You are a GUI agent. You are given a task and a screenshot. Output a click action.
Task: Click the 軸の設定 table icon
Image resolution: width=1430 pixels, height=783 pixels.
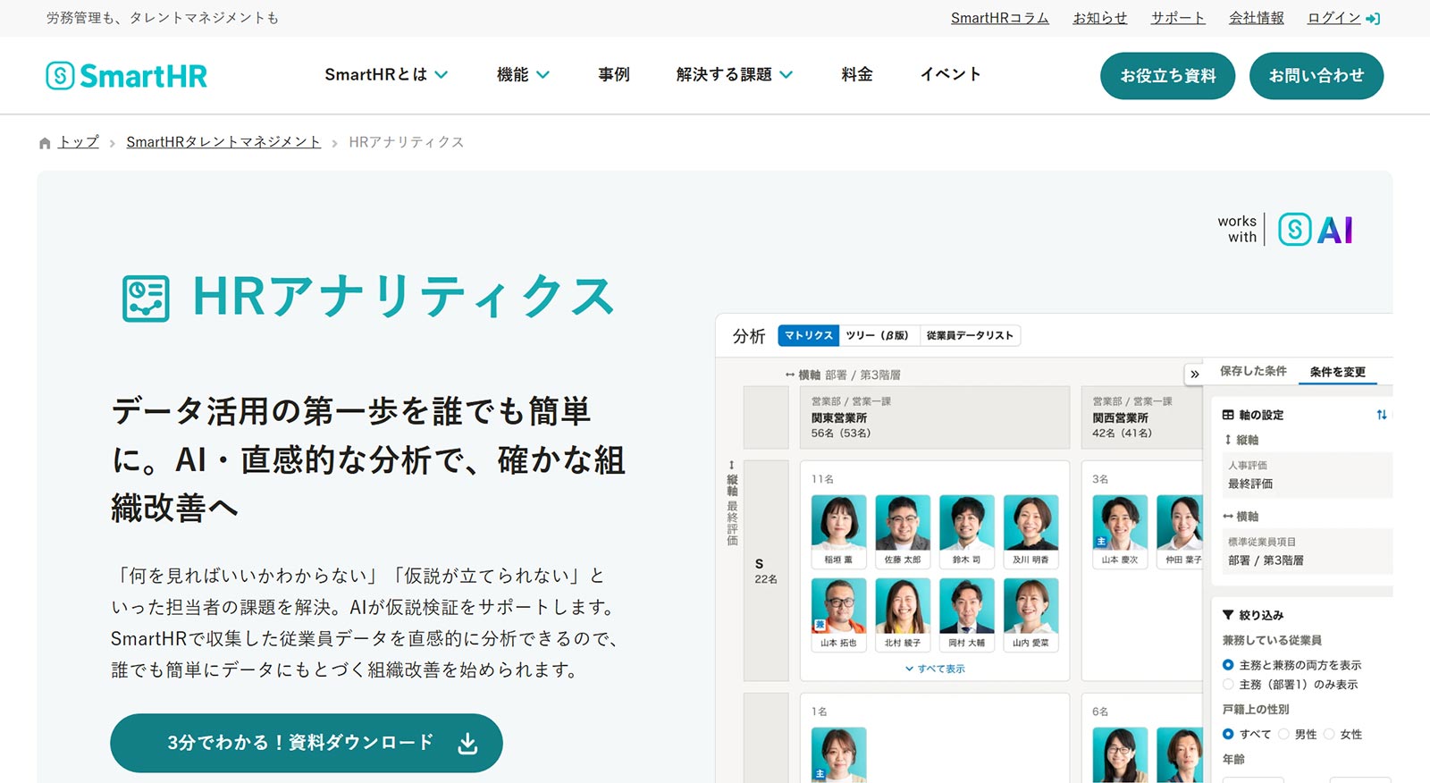point(1228,415)
